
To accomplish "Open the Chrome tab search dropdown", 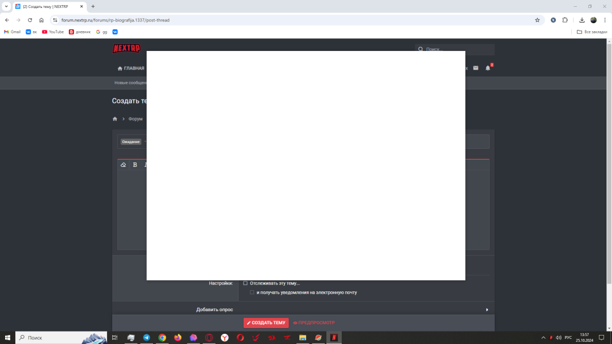I will [x=6, y=6].
